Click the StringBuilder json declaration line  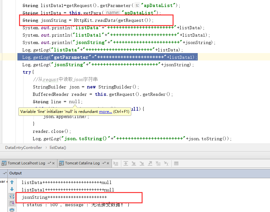[86, 87]
